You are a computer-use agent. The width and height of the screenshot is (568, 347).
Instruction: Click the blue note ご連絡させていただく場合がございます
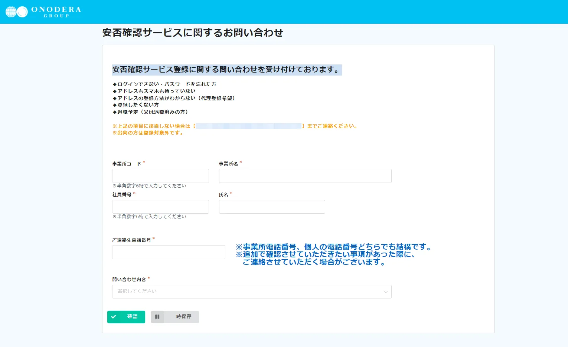314,262
